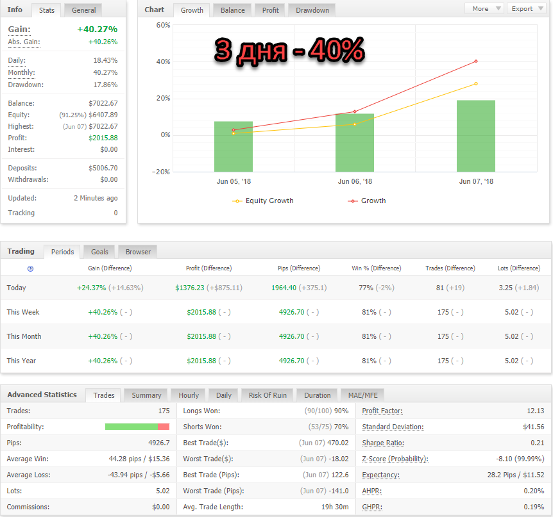The image size is (553, 517).
Task: Open the More dropdown in Chart panel
Action: (486, 9)
